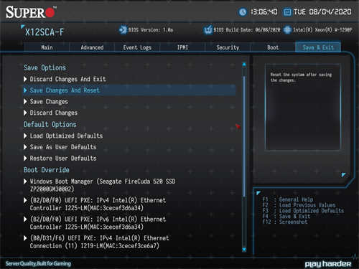
Task: Click the Supermicro logo
Action: click(x=31, y=12)
